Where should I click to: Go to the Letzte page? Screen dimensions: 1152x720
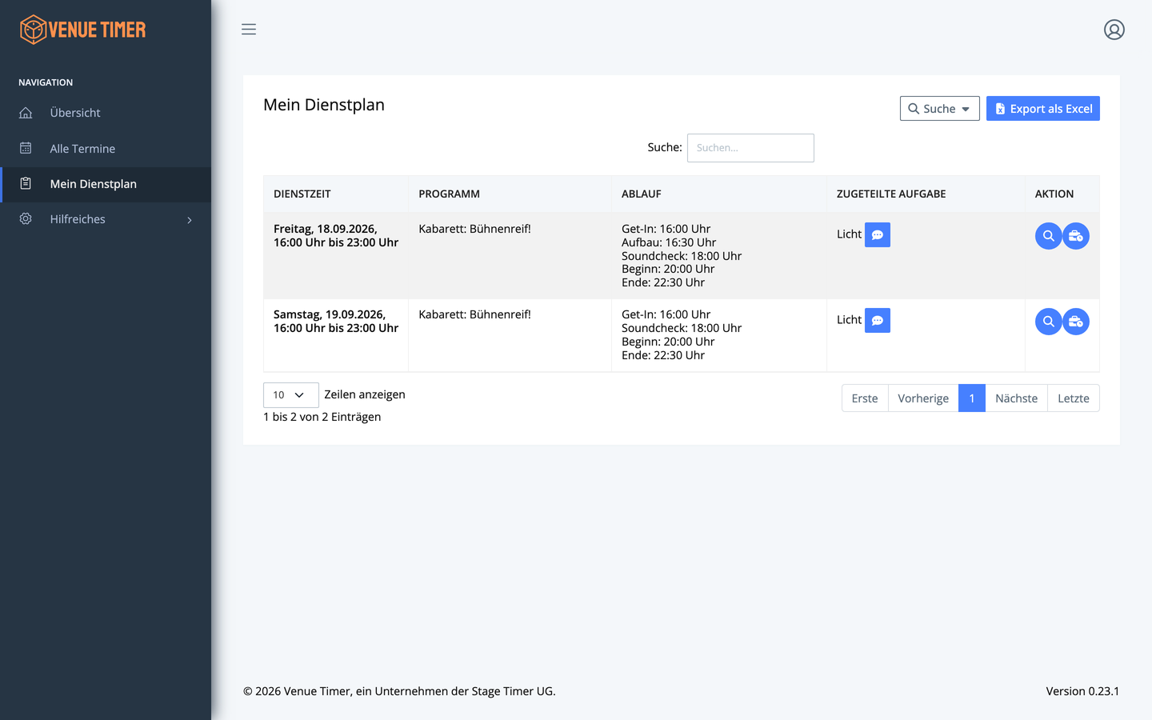pyautogui.click(x=1074, y=398)
